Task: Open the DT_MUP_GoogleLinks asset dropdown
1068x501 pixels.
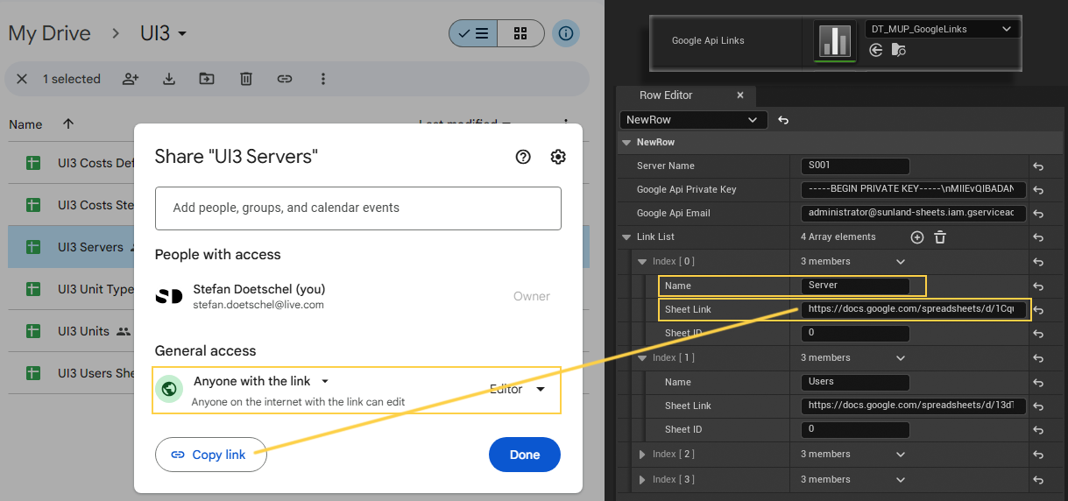Action: pyautogui.click(x=941, y=29)
